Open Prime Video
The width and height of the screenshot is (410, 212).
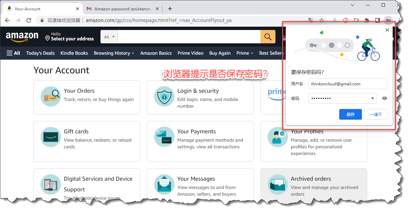(190, 53)
